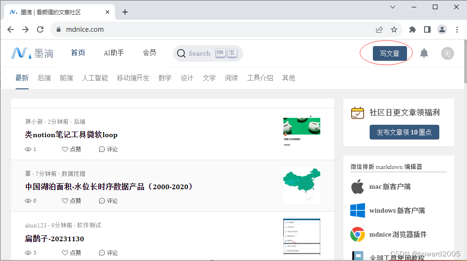
Task: Open the 首页 nav item
Action: point(78,52)
